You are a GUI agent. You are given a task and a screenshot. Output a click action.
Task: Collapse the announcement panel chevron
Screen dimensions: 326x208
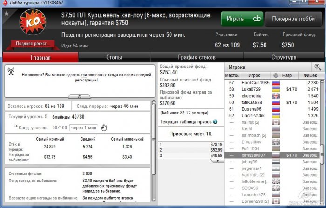80,96
